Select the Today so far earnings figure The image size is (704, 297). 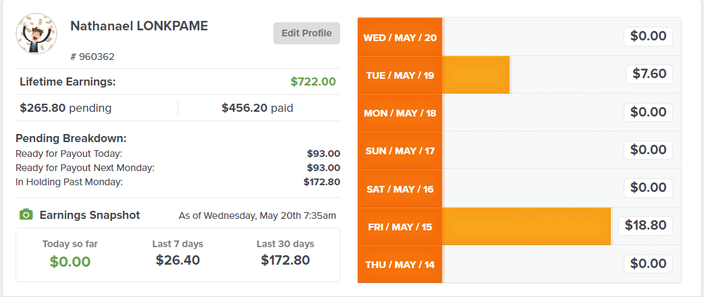70,261
